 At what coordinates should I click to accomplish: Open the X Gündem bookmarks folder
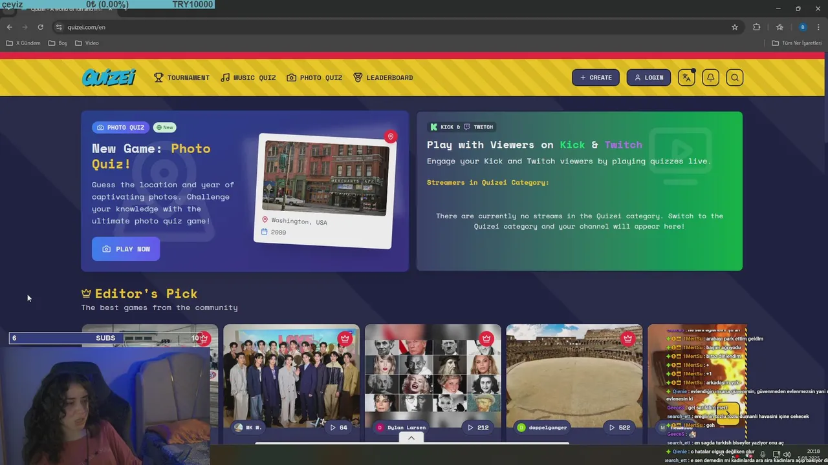tap(23, 43)
